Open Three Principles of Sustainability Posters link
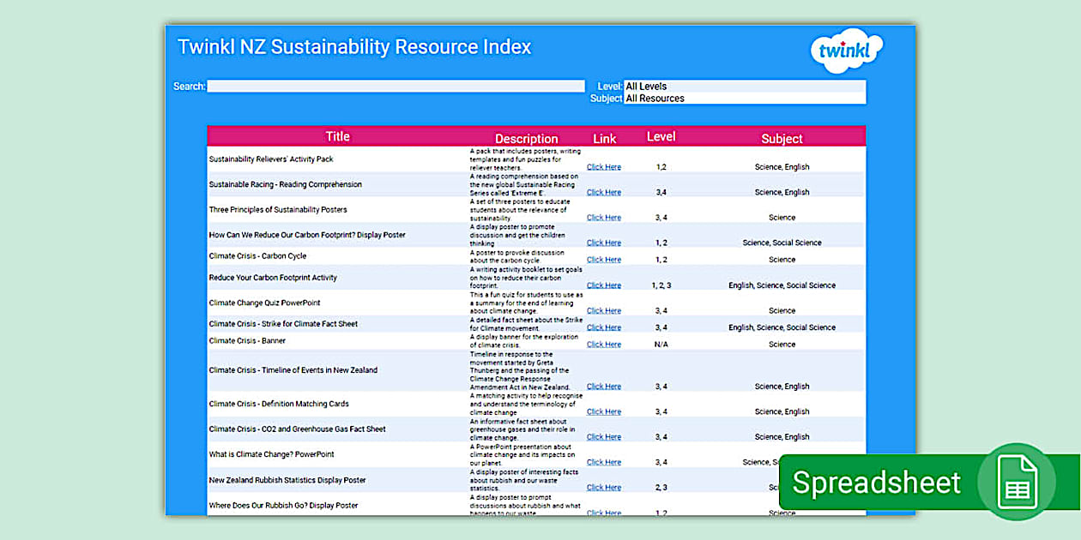 point(603,217)
